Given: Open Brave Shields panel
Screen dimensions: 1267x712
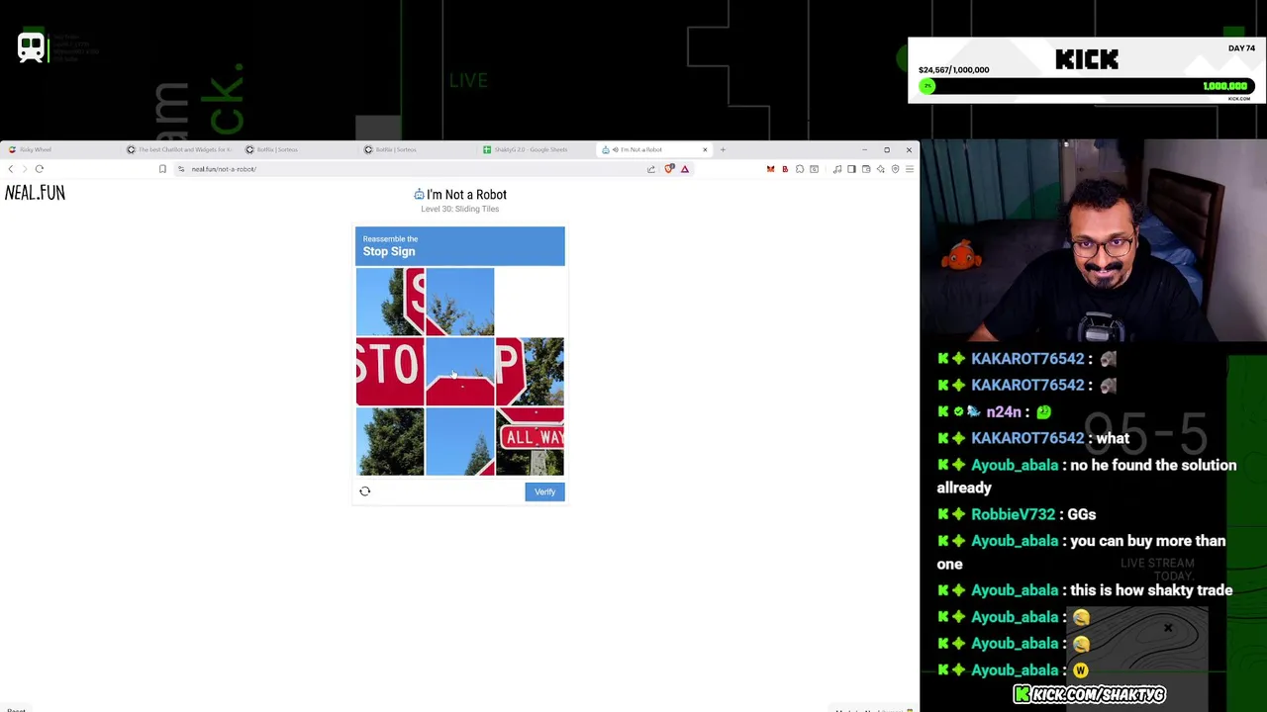Looking at the screenshot, I should pyautogui.click(x=669, y=169).
